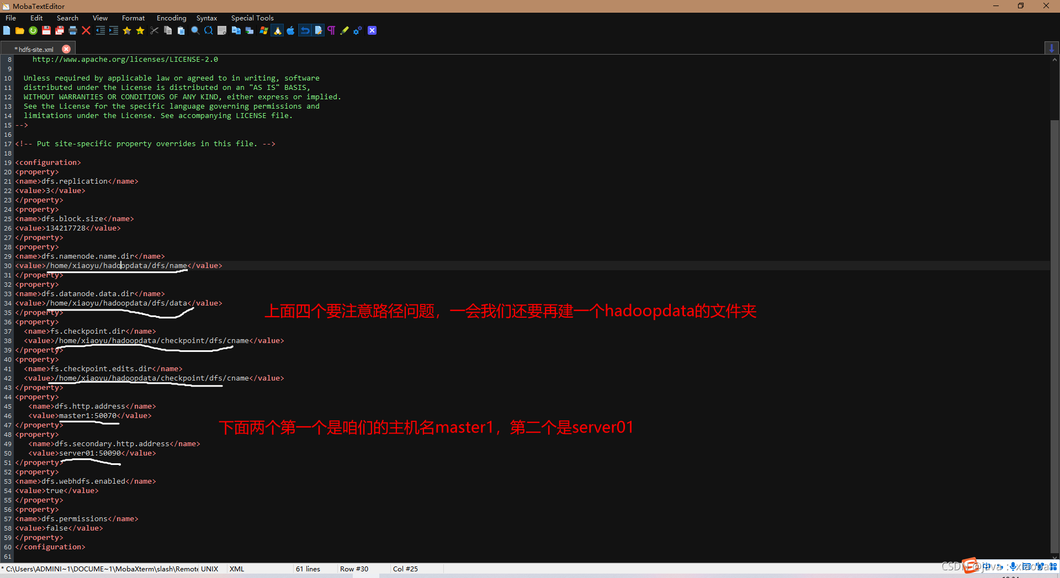Click the blue down-arrow tab list button
This screenshot has width=1060, height=578.
coord(1051,48)
